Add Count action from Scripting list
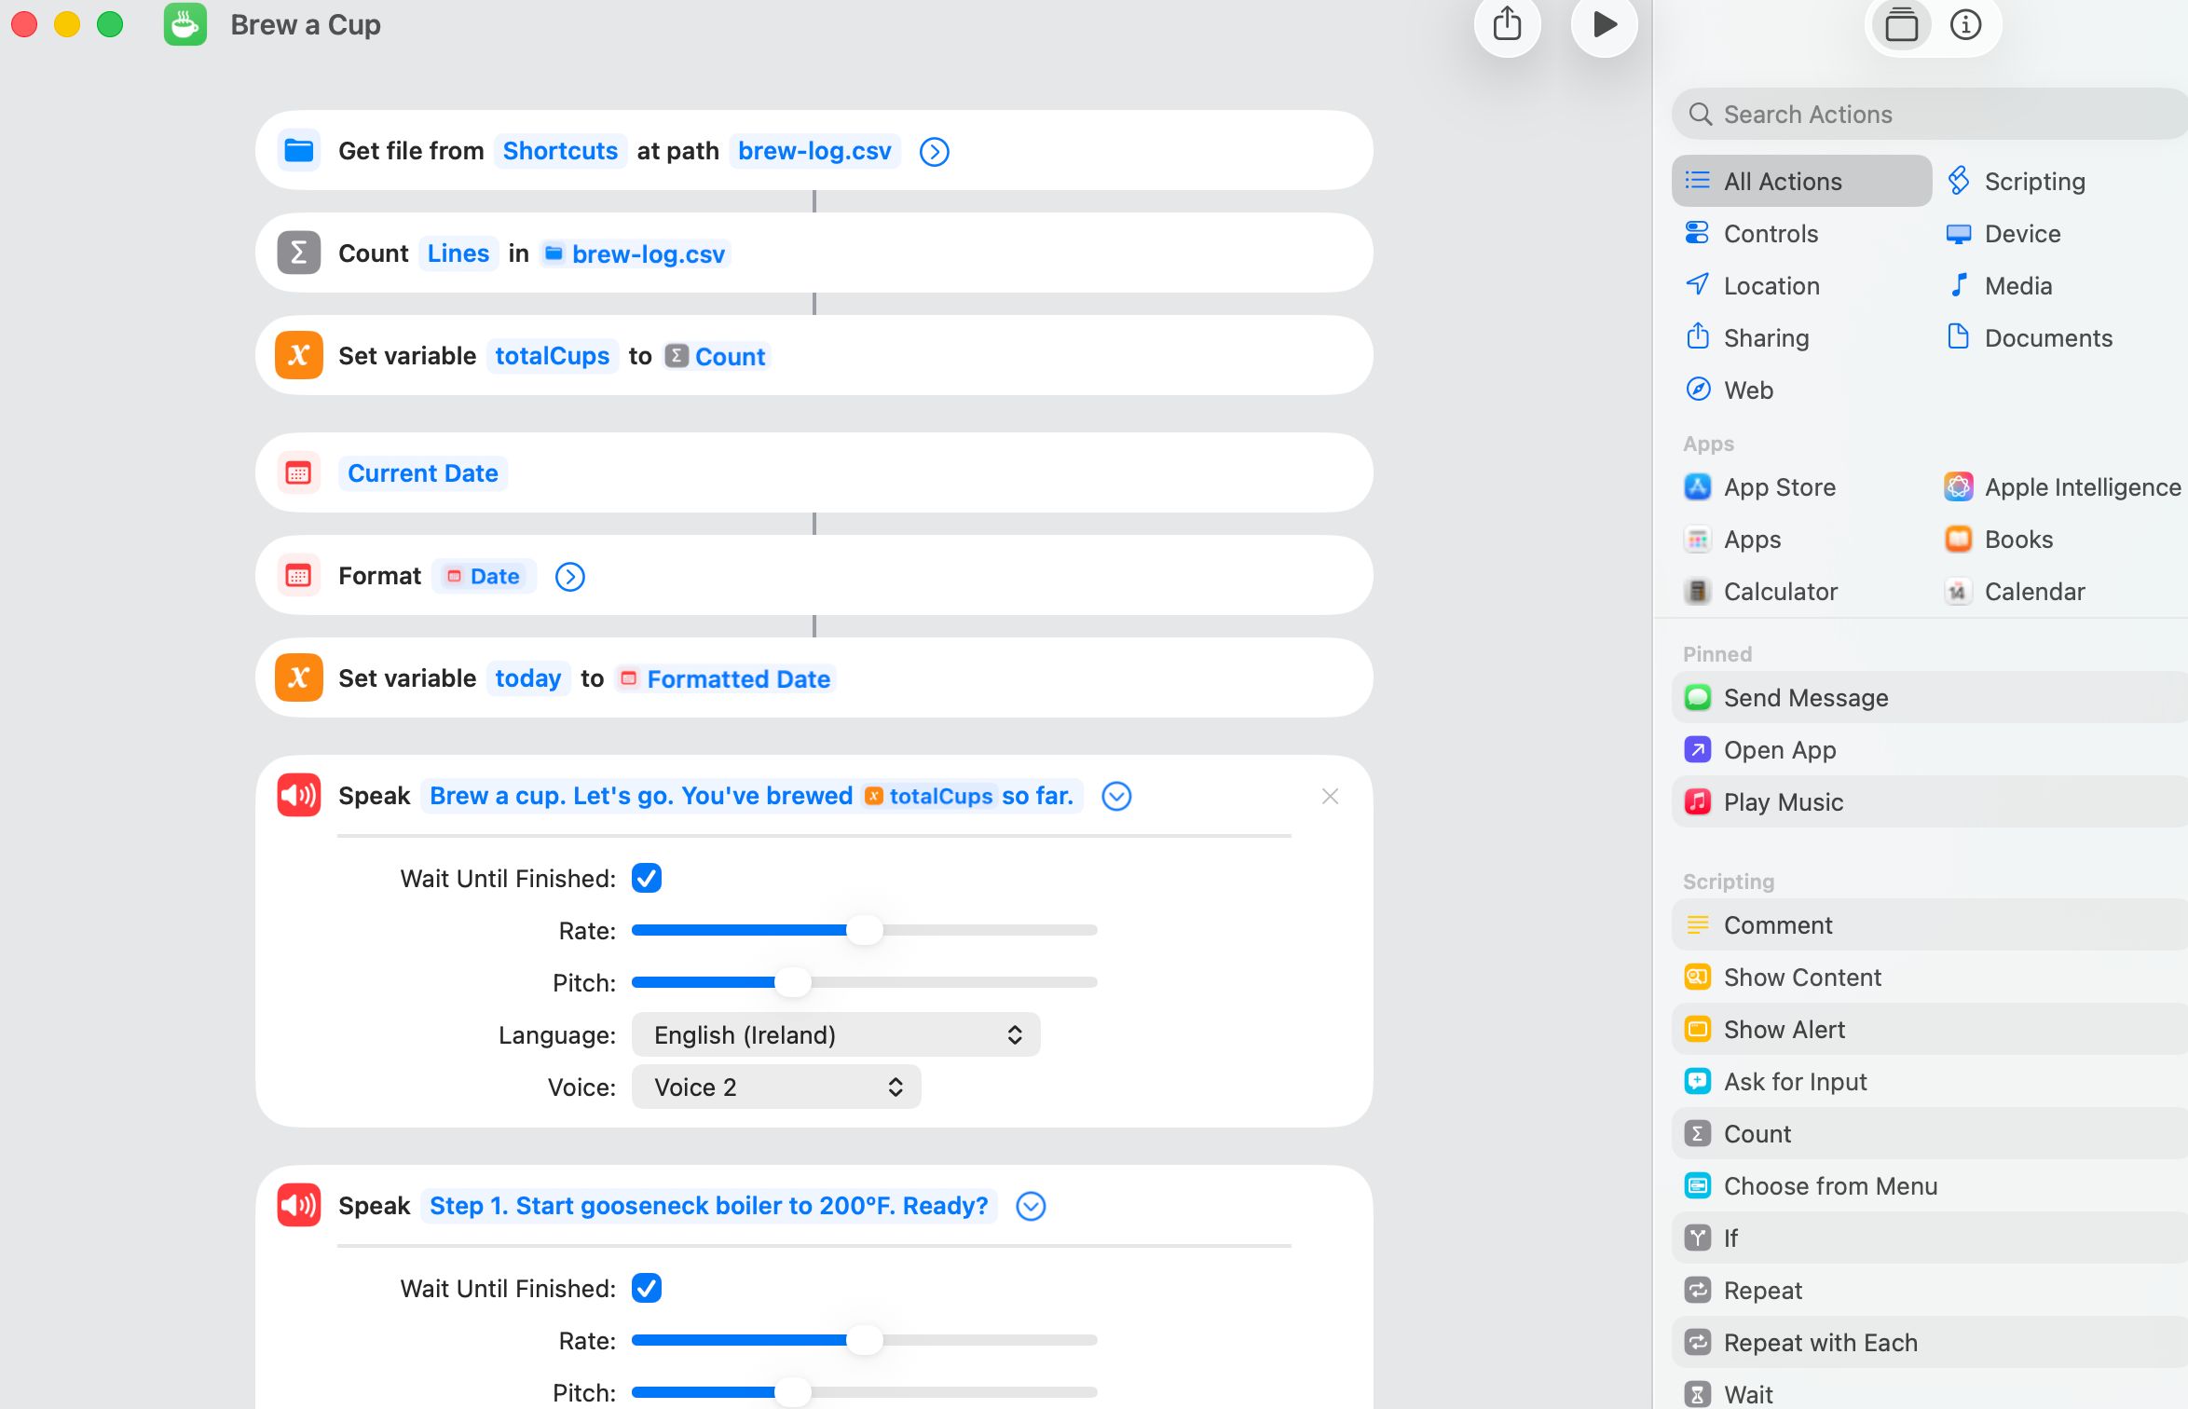 1929,1134
